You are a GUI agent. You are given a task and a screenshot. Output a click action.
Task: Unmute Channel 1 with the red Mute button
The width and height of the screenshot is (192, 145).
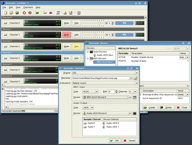(x=67, y=35)
